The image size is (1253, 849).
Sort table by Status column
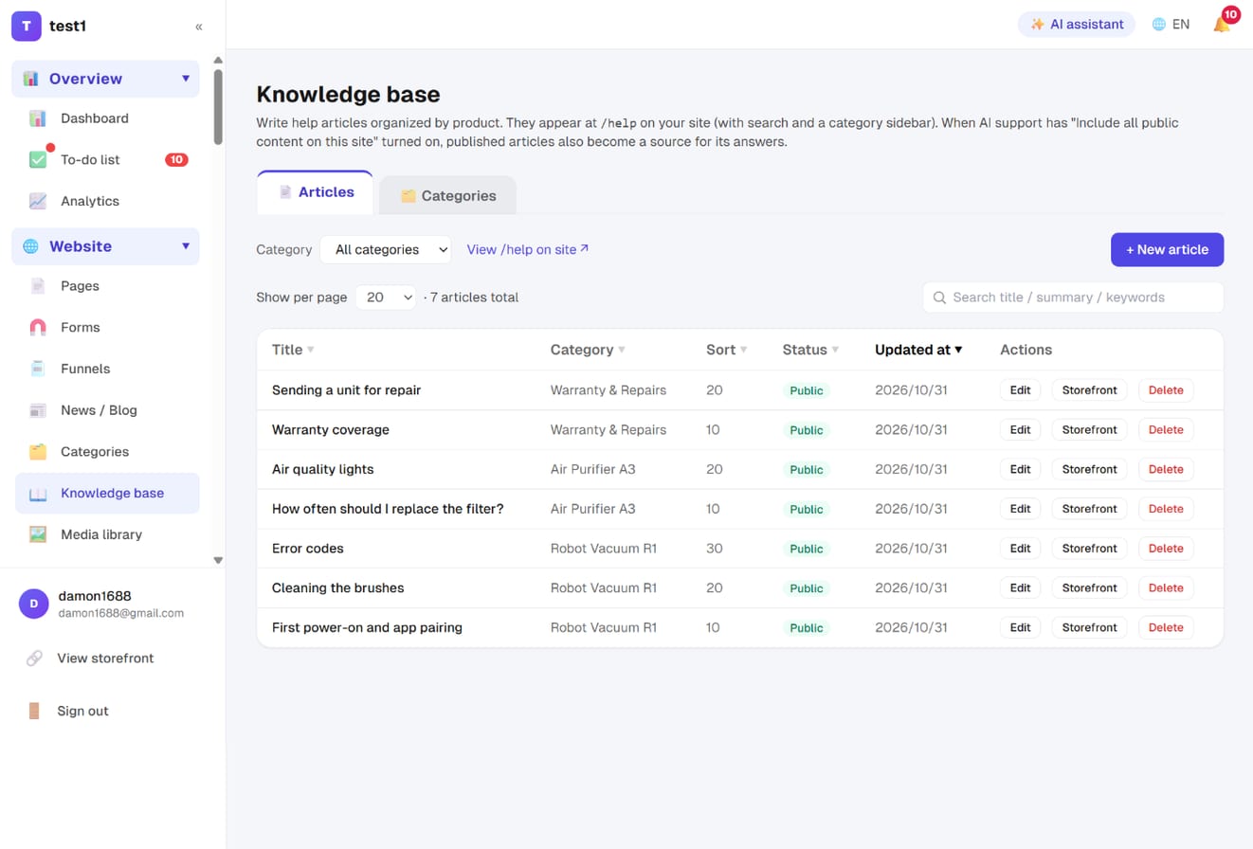coord(810,350)
